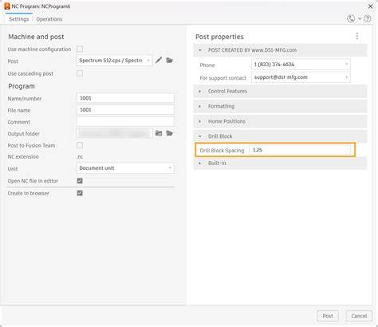Toggle the Use cascading post checkbox
Viewport: 378px width, 327px height.
[x=80, y=73]
